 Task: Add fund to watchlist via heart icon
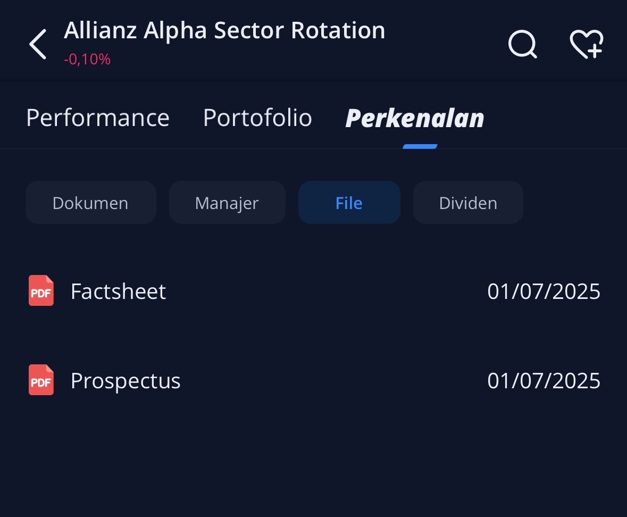(587, 44)
